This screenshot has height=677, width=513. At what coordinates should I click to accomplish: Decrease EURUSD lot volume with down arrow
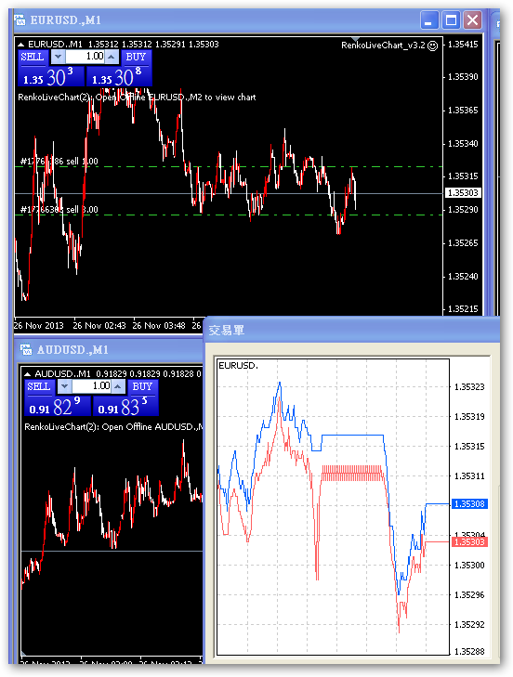tap(59, 57)
